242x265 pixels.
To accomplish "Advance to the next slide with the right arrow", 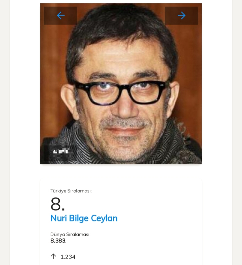I will pyautogui.click(x=182, y=15).
